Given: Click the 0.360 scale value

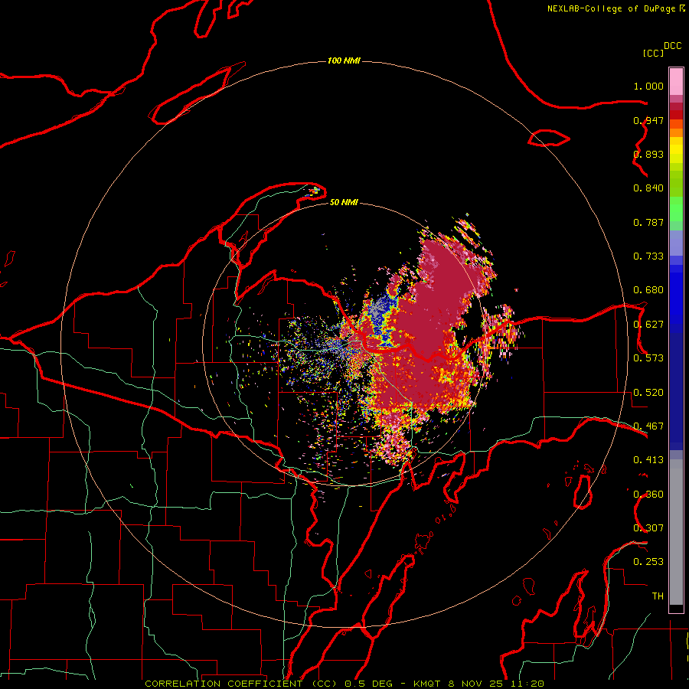Looking at the screenshot, I should pyautogui.click(x=648, y=495).
